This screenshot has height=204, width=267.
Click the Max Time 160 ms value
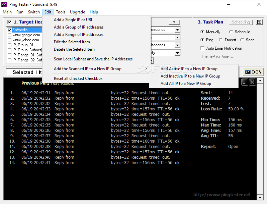pos(235,125)
